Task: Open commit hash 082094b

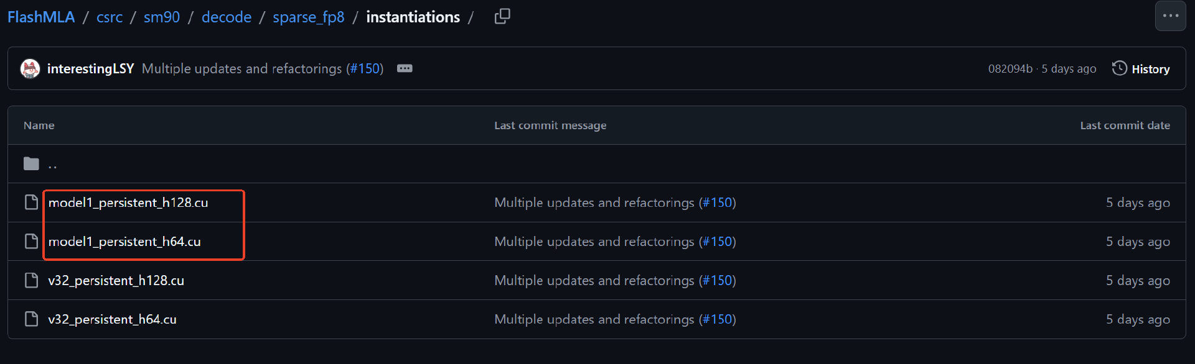Action: [x=1010, y=69]
